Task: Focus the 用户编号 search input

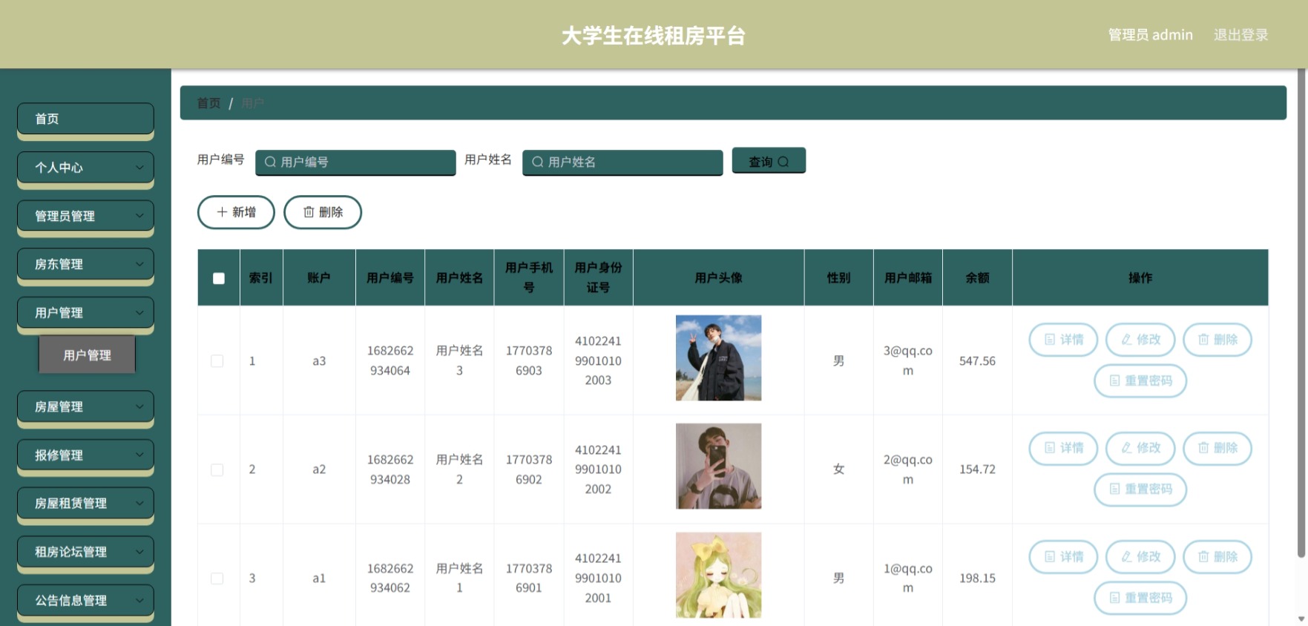Action: tap(355, 162)
